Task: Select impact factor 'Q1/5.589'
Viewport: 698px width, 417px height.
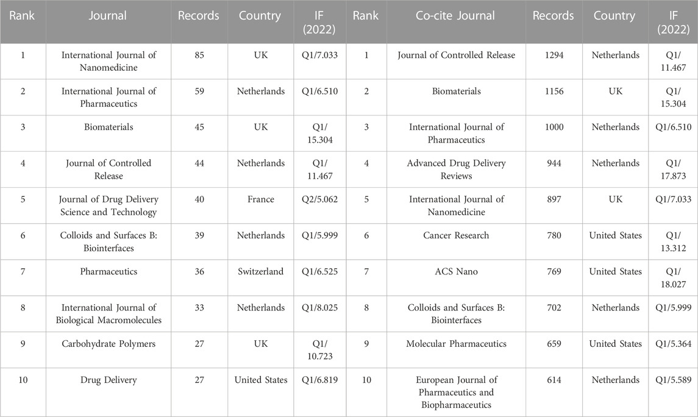Action: [x=673, y=380]
